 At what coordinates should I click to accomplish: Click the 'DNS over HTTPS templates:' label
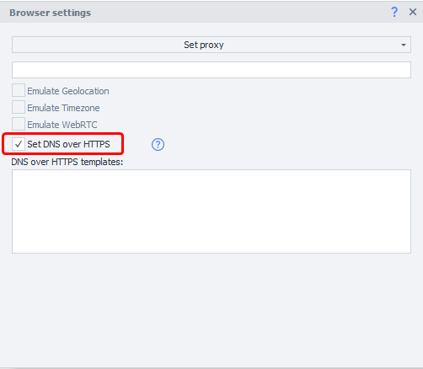pos(67,162)
